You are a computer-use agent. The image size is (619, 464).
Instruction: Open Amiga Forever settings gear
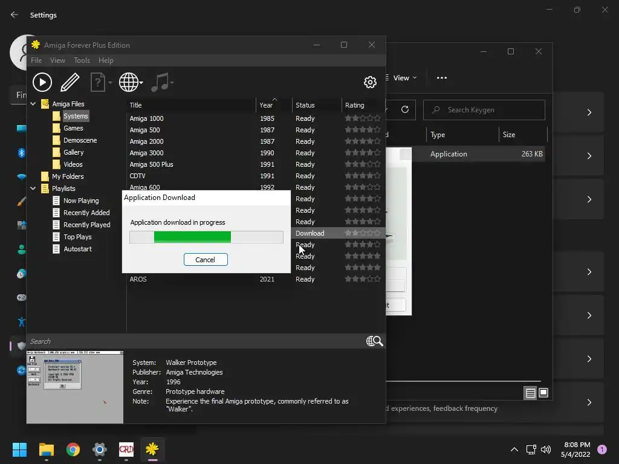tap(370, 82)
